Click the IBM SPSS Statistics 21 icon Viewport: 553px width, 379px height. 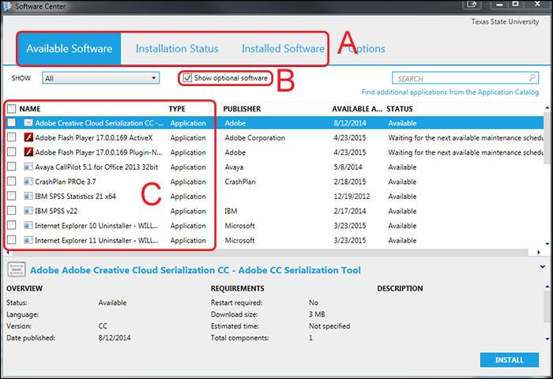pos(28,196)
